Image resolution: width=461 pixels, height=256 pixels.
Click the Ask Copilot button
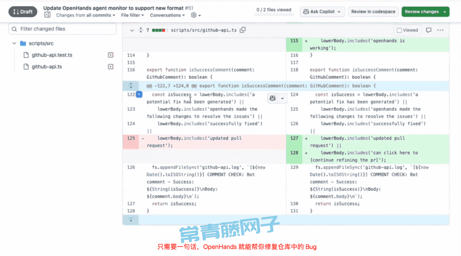click(x=322, y=12)
